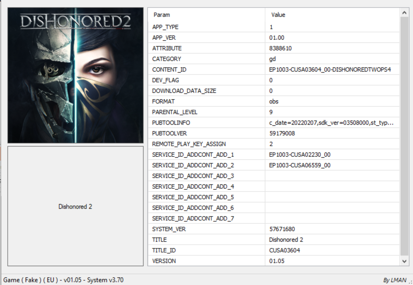Screen dimensions: 413x285
Task: Select the SERVICE_ID_ADDCONT_ADD_4 parameter name
Action: click(193, 186)
